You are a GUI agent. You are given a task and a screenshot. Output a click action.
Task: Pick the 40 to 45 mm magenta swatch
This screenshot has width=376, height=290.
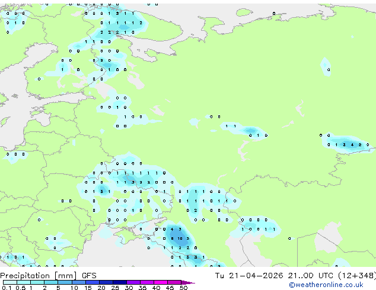(x=161, y=282)
